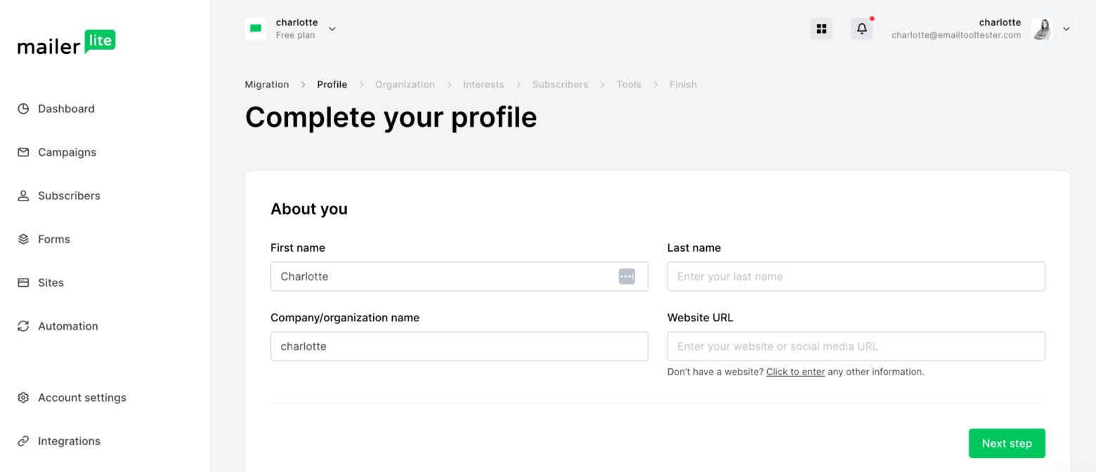Select Campaigns in the sidebar
The height and width of the screenshot is (472, 1096).
[x=67, y=152]
